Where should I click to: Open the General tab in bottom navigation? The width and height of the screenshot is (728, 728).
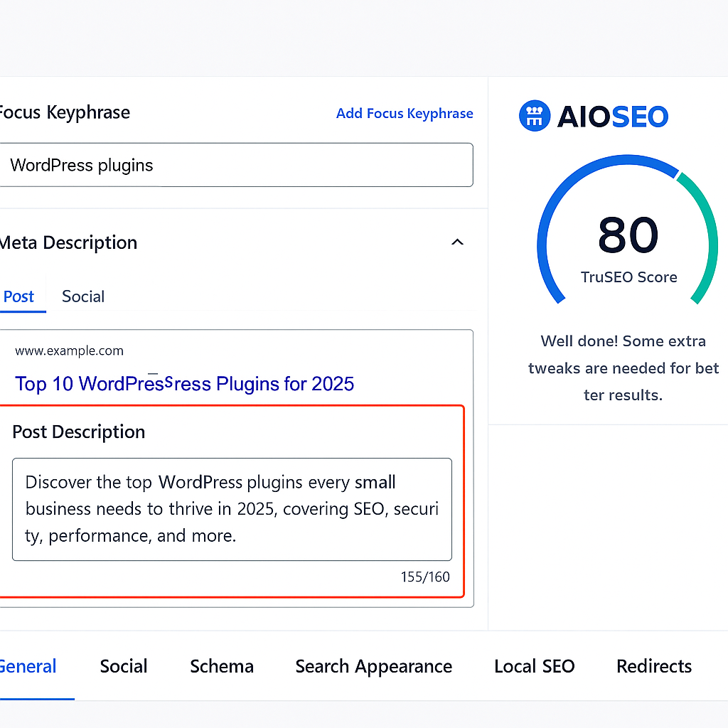(x=28, y=666)
